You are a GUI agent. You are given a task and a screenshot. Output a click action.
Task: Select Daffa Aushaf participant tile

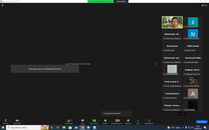pos(193,46)
